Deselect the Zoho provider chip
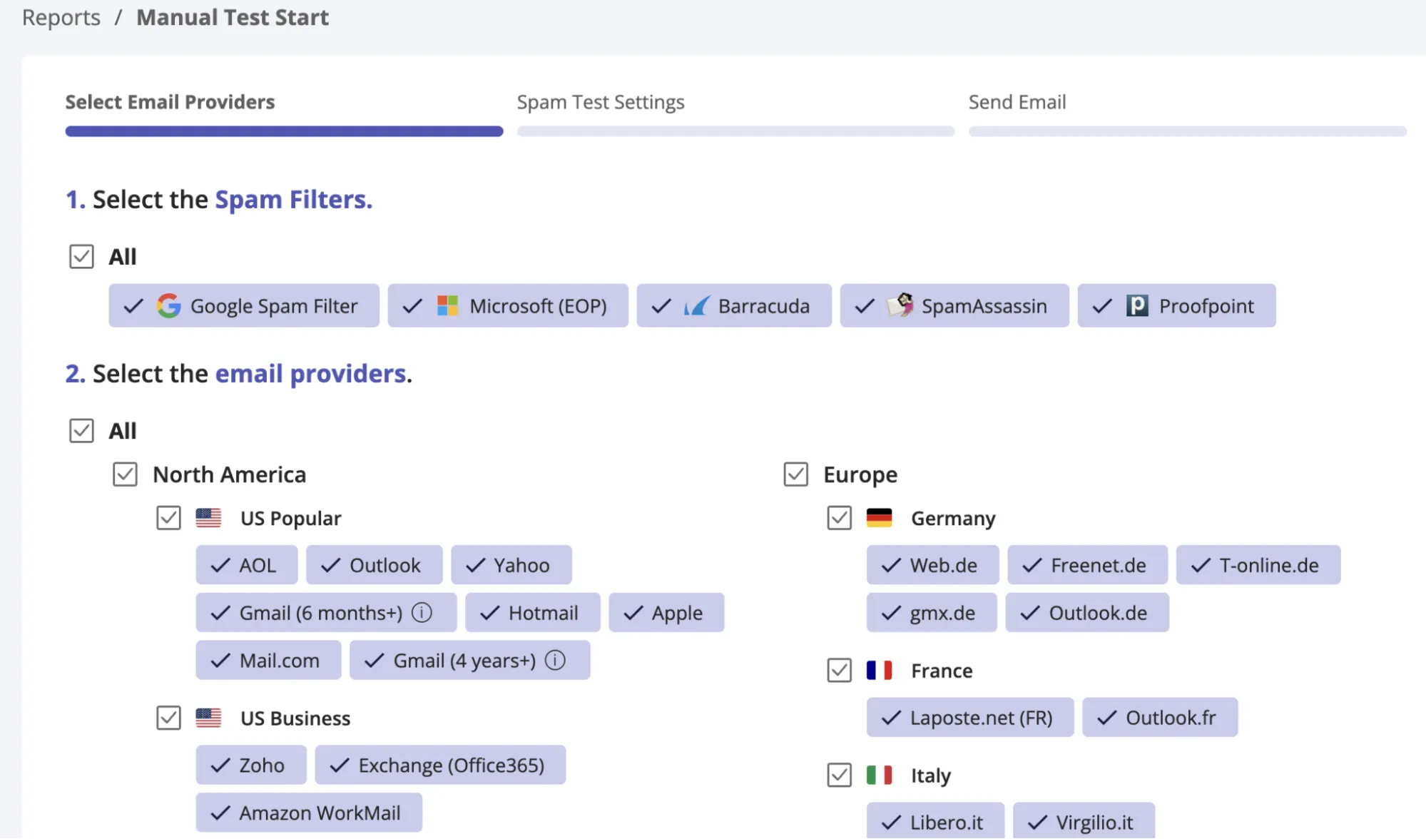Screen dimensions: 1426x839 (251, 766)
